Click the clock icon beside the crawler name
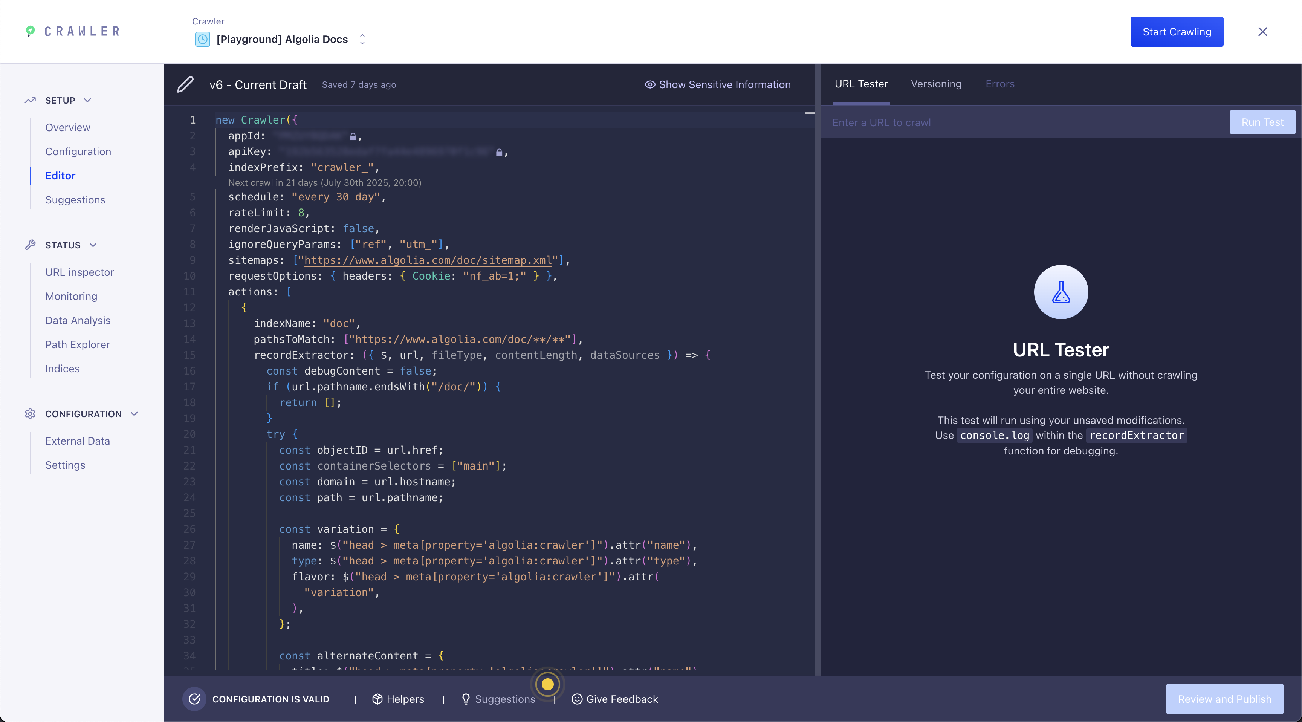1302x722 pixels. (203, 39)
